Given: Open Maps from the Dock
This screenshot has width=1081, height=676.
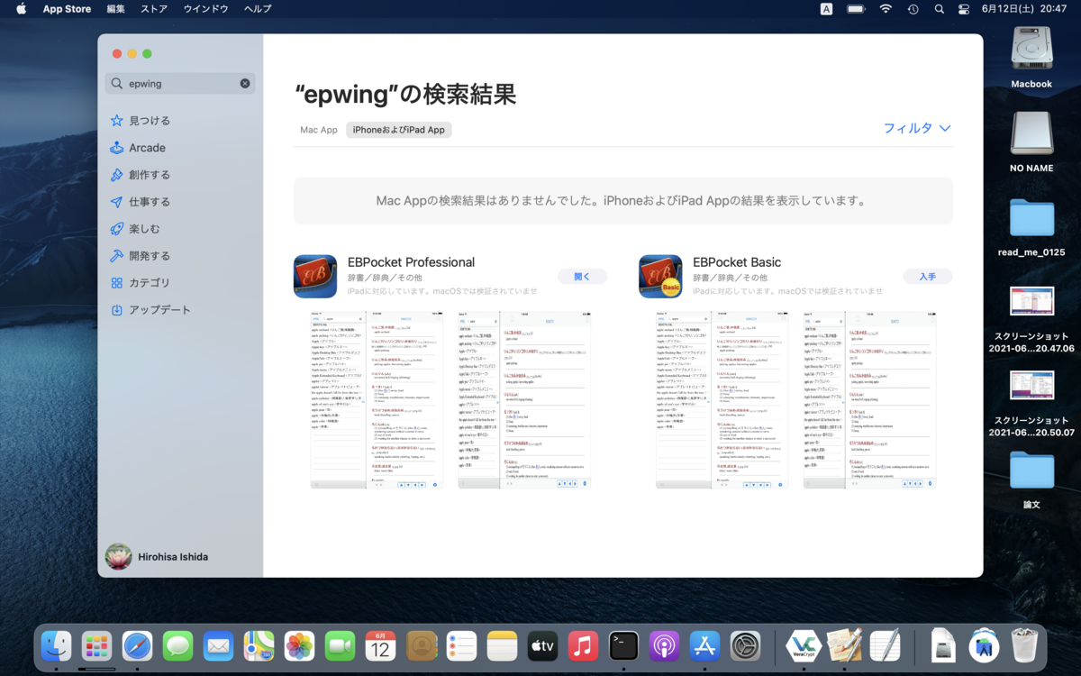Looking at the screenshot, I should 259,645.
